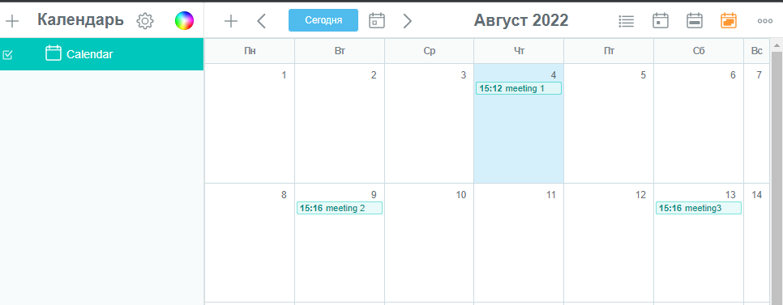Add new calendar with sidebar plus icon

click(x=12, y=21)
